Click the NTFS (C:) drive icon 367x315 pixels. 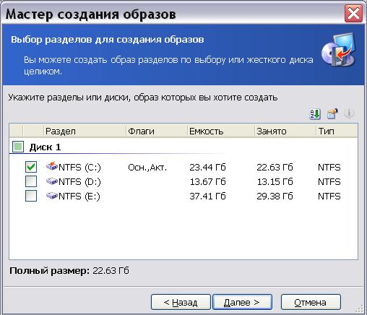coord(52,166)
